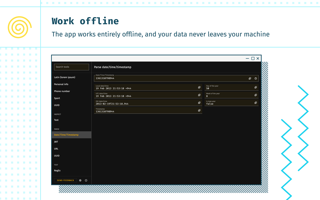Click the Send Feedback button
This screenshot has width=320, height=200.
click(65, 180)
